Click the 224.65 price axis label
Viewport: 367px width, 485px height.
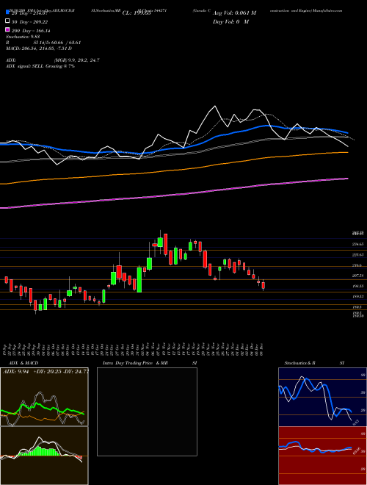tap(357, 244)
